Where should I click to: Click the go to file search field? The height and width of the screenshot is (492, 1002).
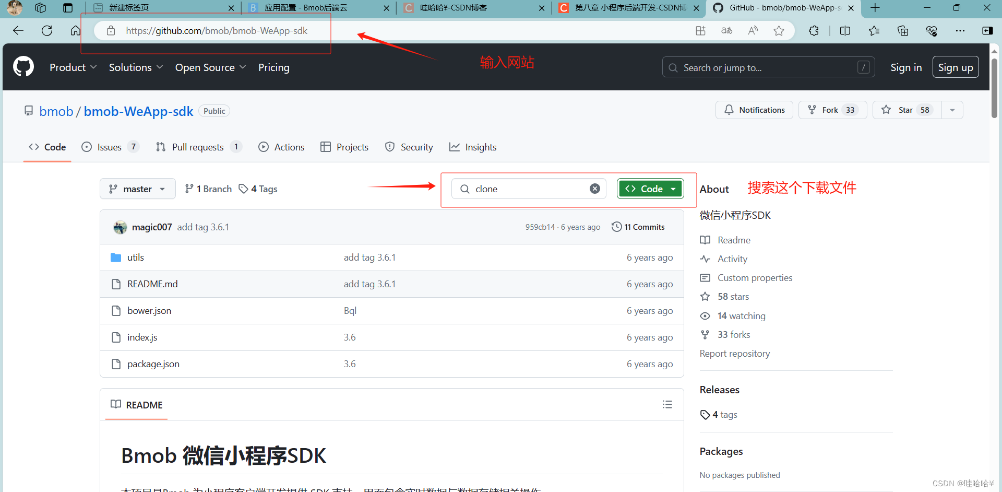pos(529,189)
